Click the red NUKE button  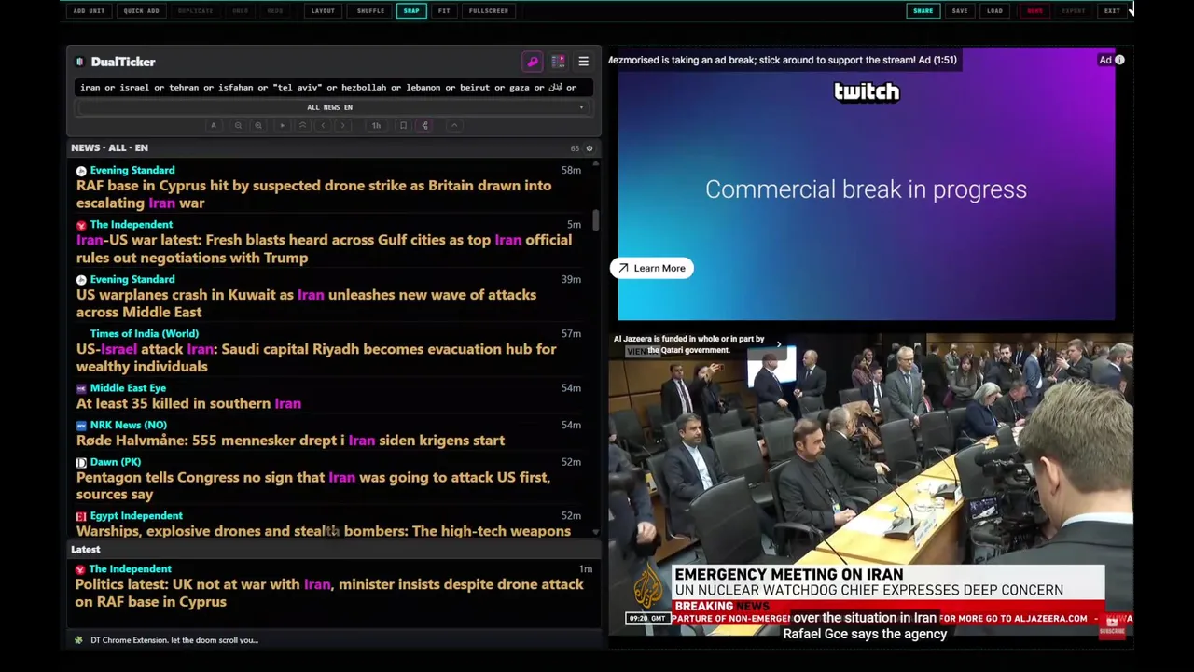pyautogui.click(x=1035, y=11)
